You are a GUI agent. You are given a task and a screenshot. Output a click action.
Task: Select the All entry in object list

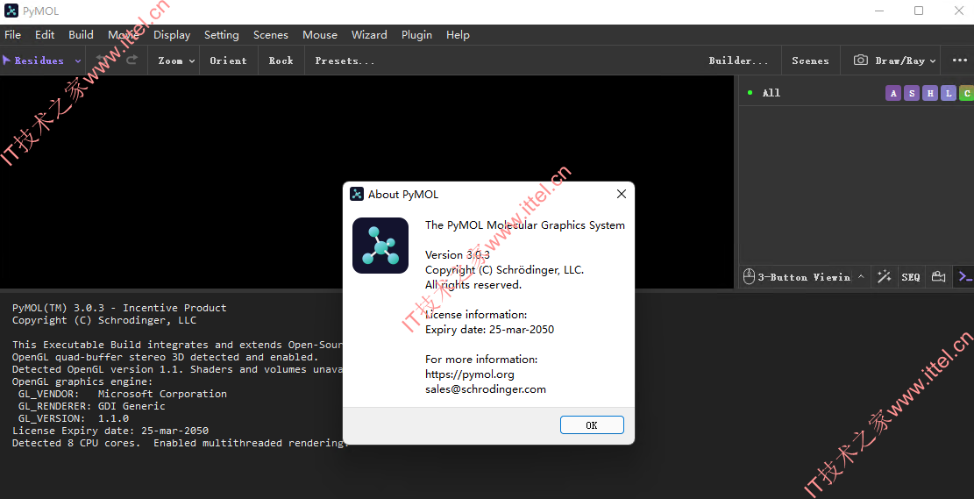click(x=771, y=93)
